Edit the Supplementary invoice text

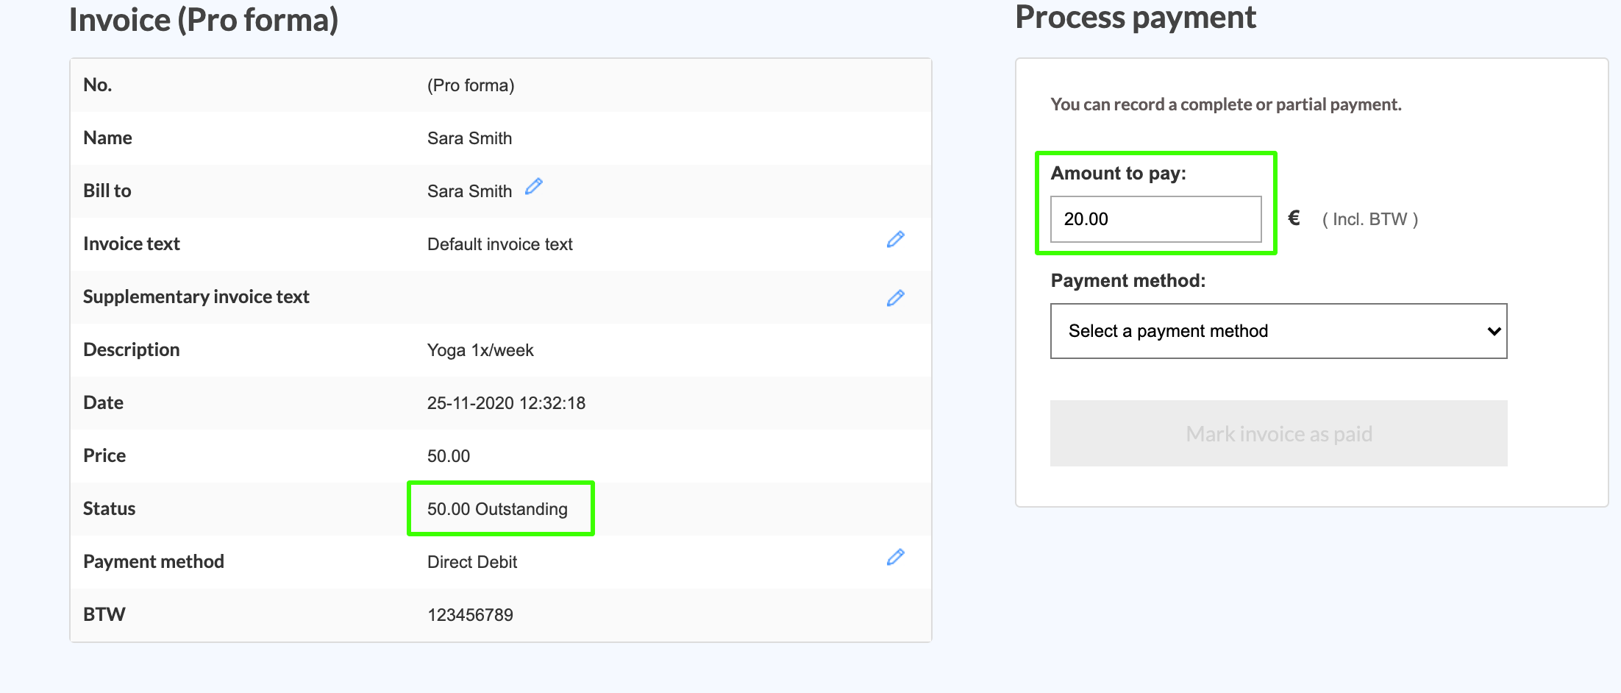tap(895, 298)
